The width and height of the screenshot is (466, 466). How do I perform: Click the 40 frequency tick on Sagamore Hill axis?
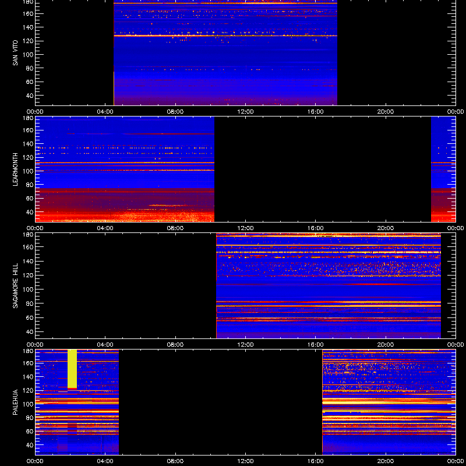[30, 331]
